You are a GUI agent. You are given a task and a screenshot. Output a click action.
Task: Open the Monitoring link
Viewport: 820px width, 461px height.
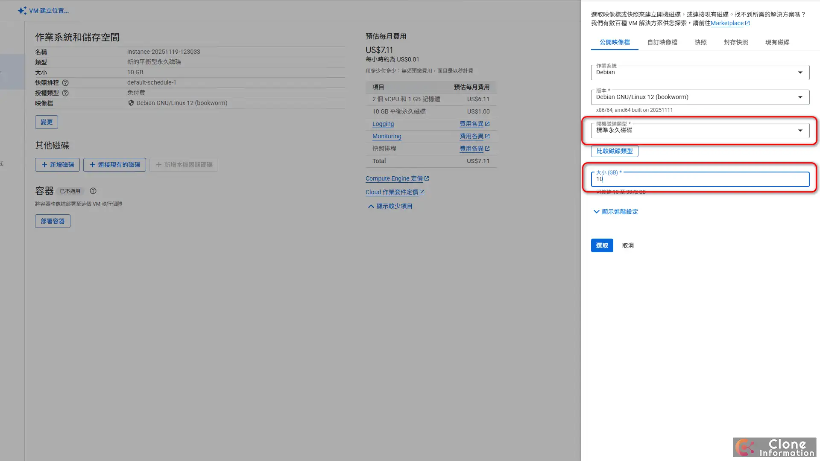[x=387, y=136]
